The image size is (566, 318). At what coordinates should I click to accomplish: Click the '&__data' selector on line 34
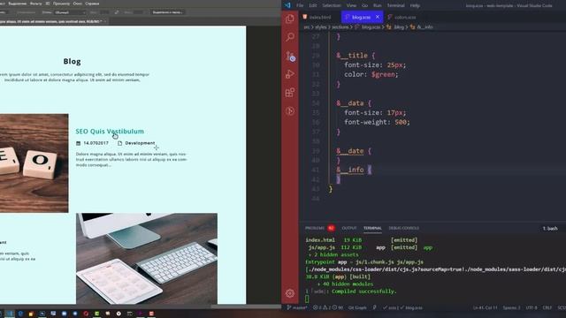click(x=350, y=103)
